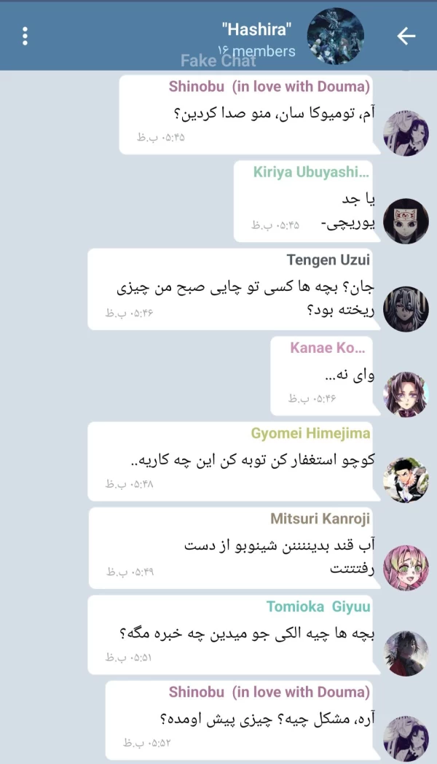This screenshot has height=764, width=437.
Task: Tap sender name Gyomei Himejima
Action: click(x=310, y=433)
